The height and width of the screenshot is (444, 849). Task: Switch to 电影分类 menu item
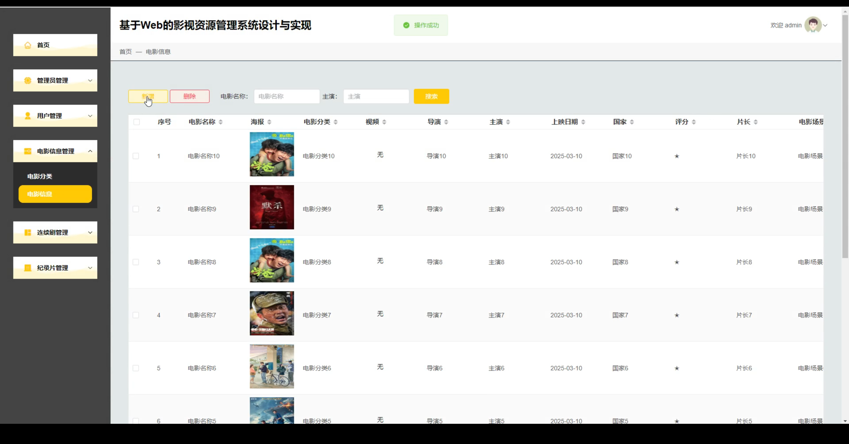pyautogui.click(x=39, y=176)
